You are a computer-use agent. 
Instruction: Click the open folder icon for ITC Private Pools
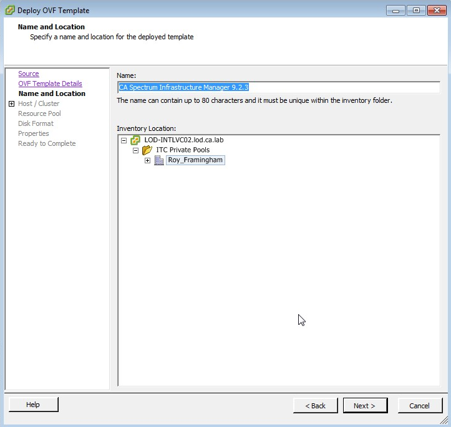pyautogui.click(x=147, y=150)
